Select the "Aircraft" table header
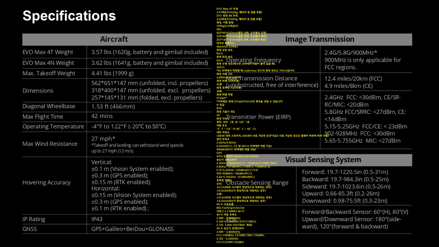 pos(114,39)
